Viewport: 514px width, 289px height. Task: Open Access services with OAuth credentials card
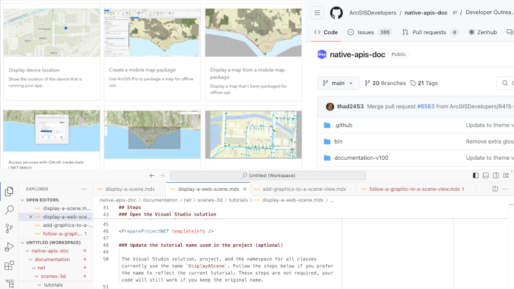[x=52, y=138]
